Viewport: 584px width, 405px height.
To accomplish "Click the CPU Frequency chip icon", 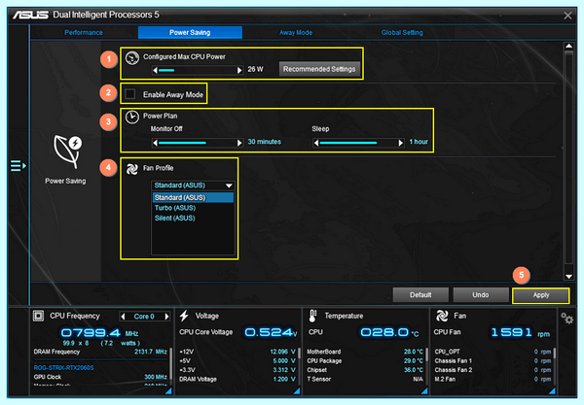I will (x=38, y=316).
